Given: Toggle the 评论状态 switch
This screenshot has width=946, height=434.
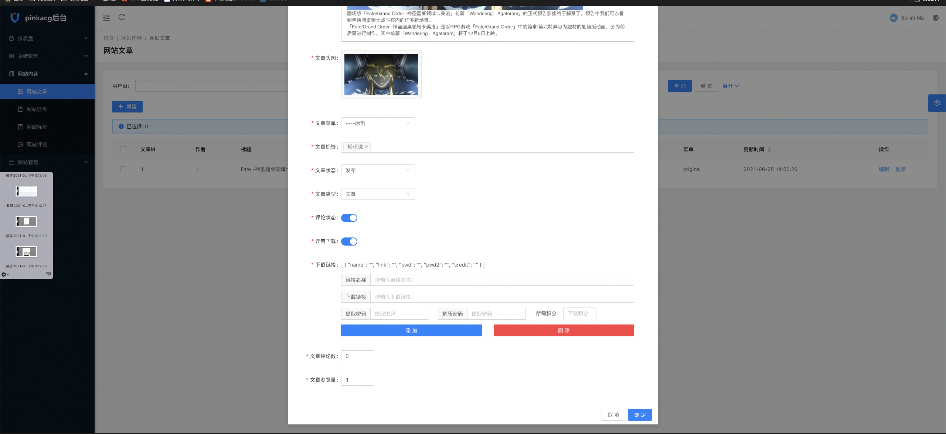Looking at the screenshot, I should pos(349,218).
